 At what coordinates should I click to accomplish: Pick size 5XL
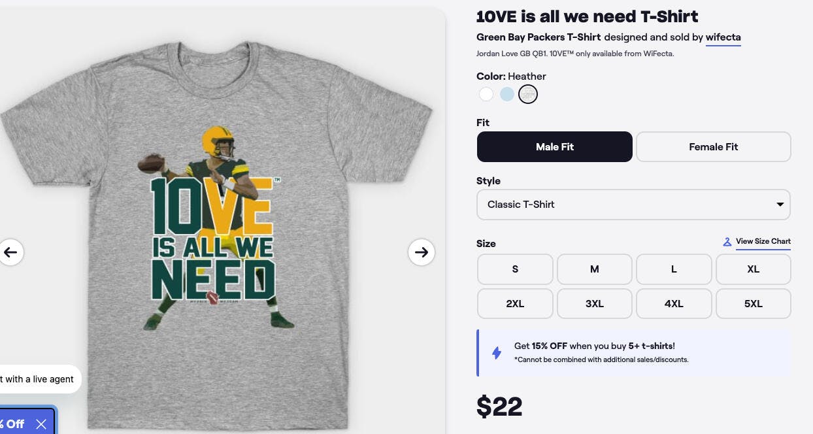753,303
